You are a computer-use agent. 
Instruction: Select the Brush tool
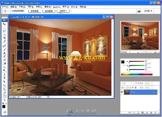click(4, 49)
